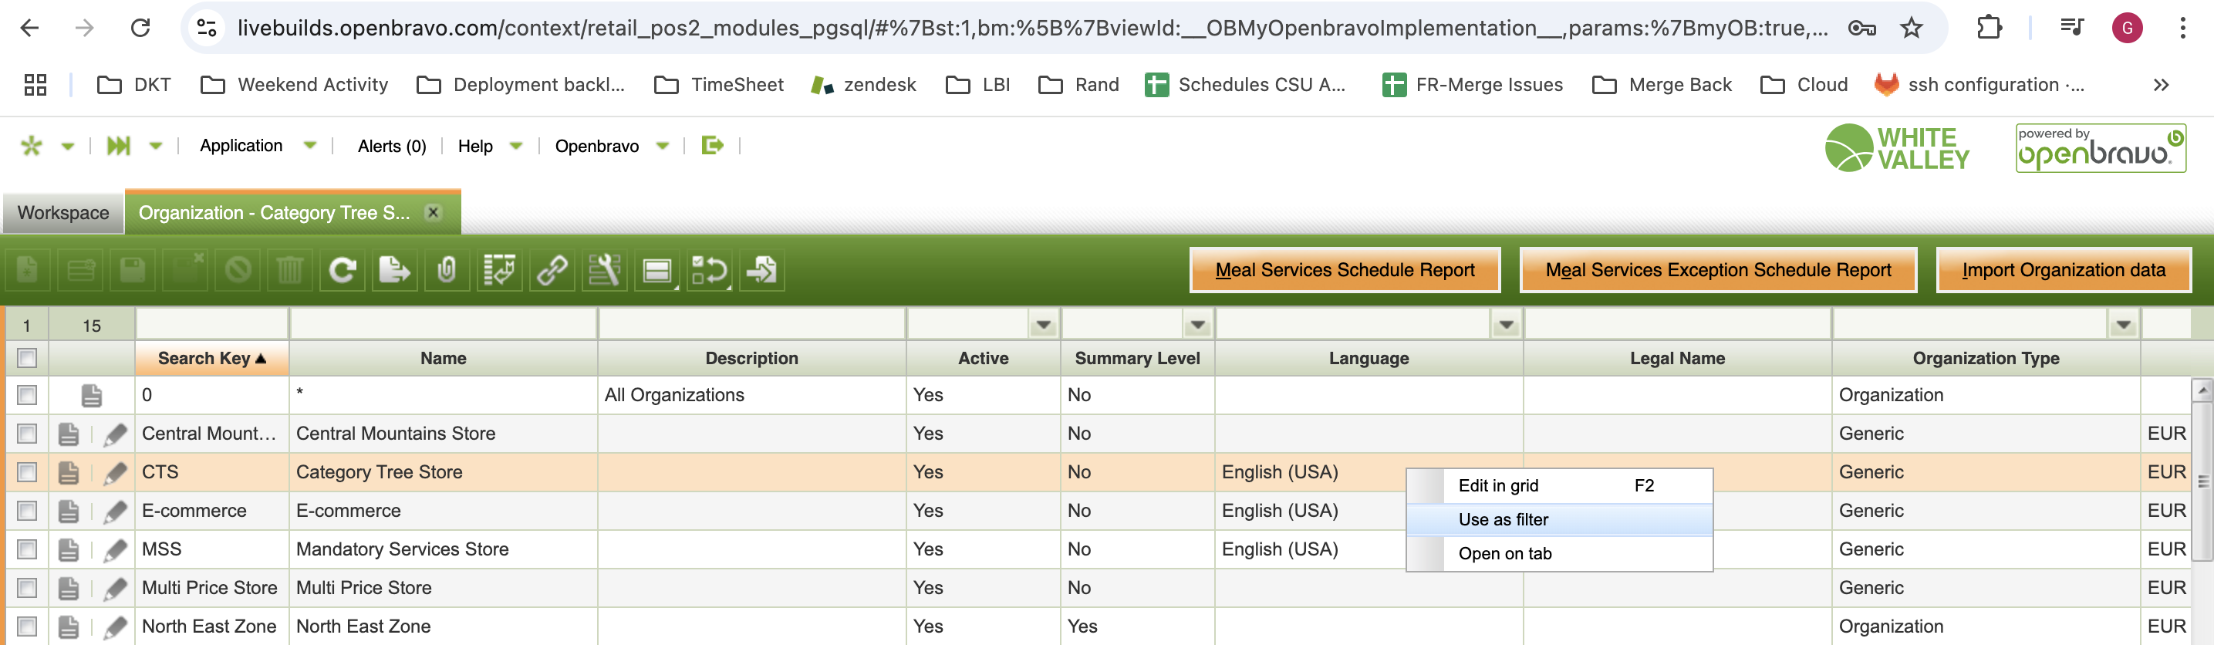Bookmark this page with the star icon
The width and height of the screenshot is (2214, 645).
point(1911,28)
